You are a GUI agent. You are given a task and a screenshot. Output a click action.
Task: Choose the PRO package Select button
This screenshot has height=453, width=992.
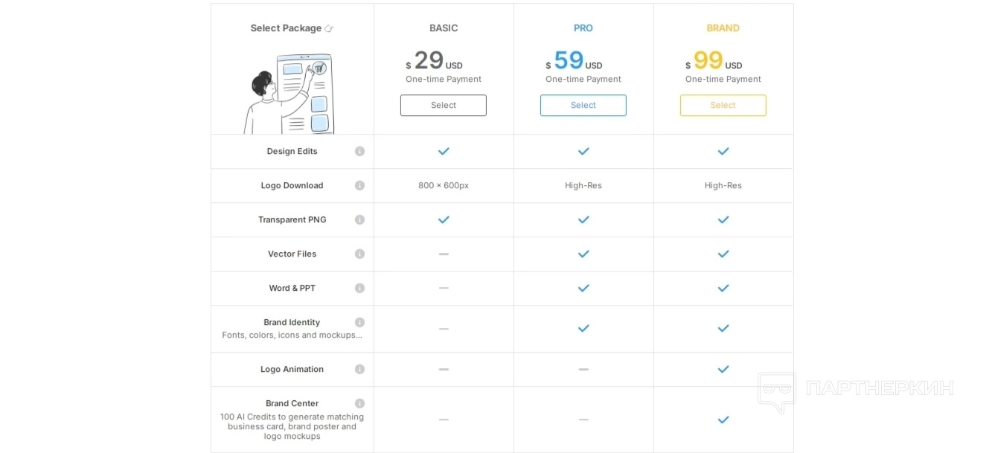tap(583, 105)
